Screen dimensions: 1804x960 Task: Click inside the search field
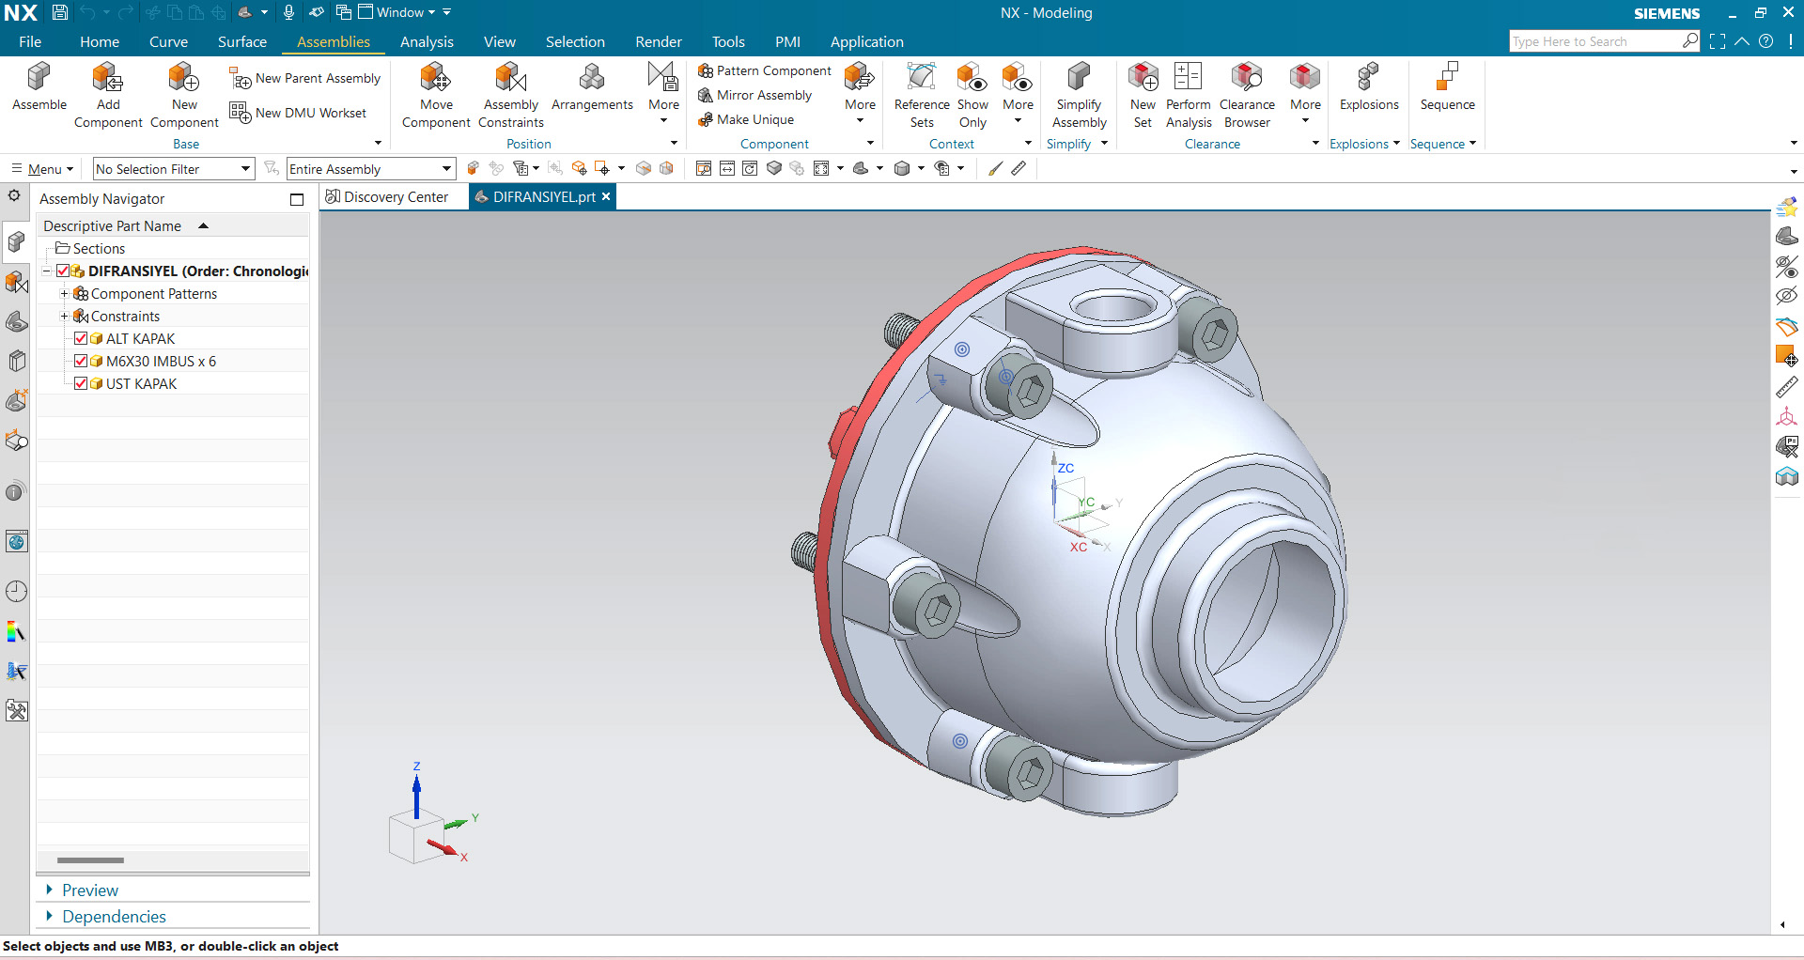point(1597,40)
